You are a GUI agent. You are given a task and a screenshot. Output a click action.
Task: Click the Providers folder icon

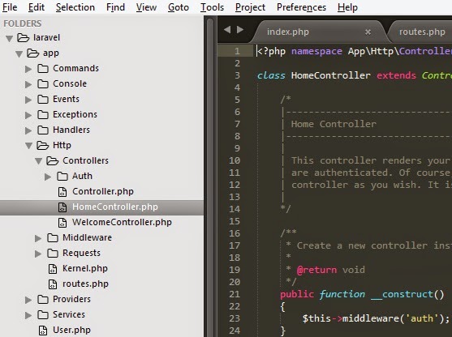(x=43, y=299)
